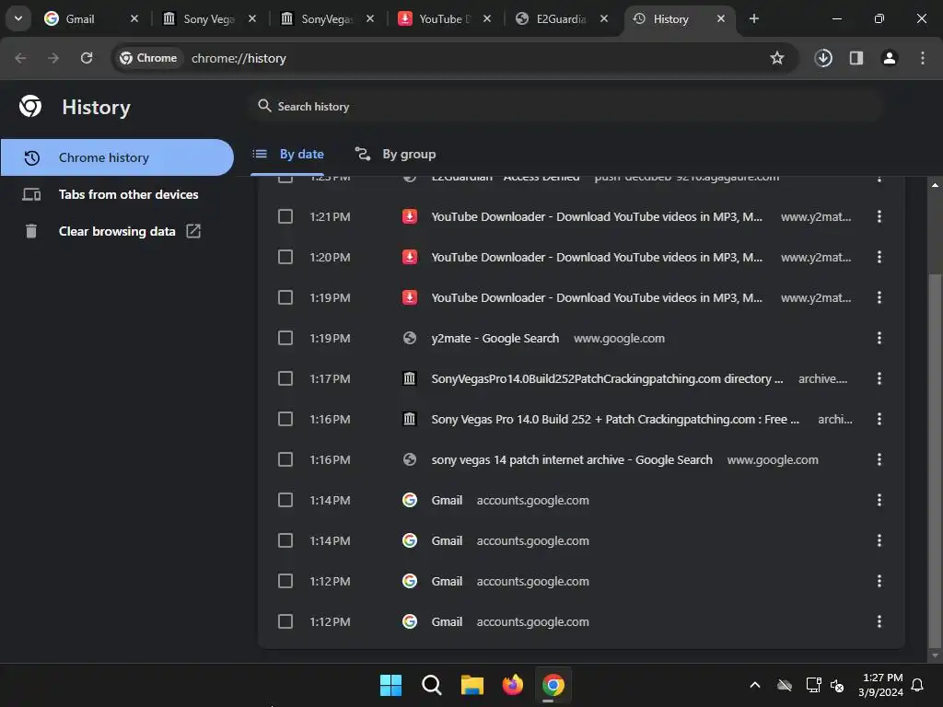Launch Firefox from the taskbar
This screenshot has width=943, height=707.
(512, 685)
